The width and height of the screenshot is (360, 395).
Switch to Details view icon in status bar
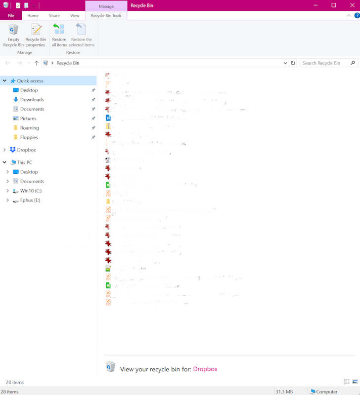347,382
